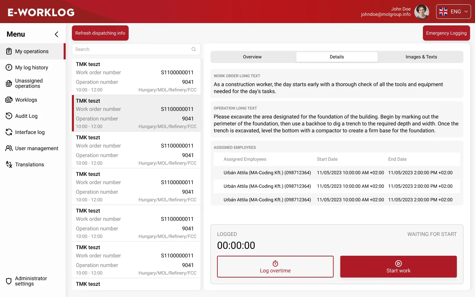Viewport: 475px width, 297px height.
Task: Click the OPERATION LONG TEXT heading
Action: point(235,108)
